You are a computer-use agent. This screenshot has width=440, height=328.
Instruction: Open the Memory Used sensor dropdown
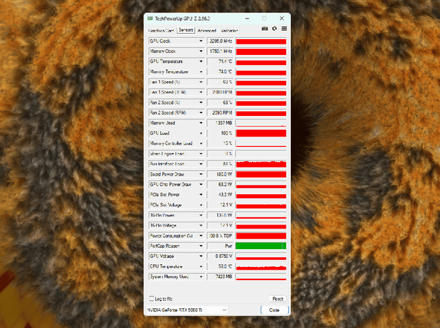point(201,123)
